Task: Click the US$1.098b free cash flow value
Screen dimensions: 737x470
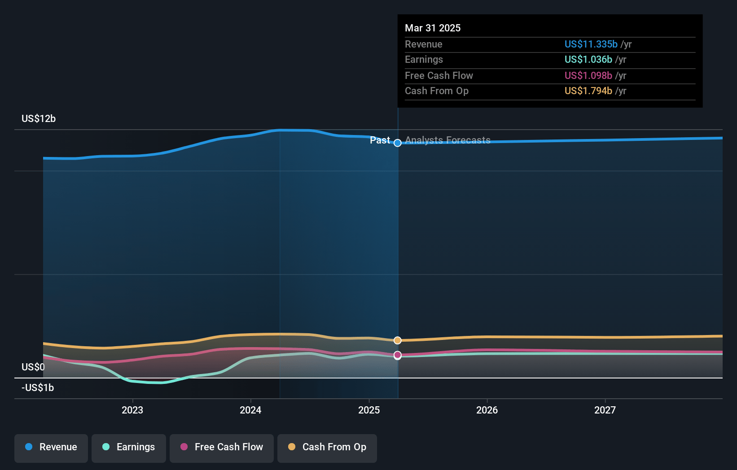Action: (x=588, y=75)
